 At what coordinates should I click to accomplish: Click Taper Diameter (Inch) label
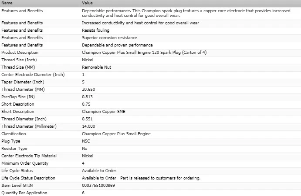coord(23,82)
